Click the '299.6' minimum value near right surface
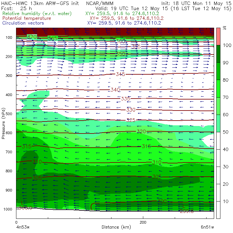 [x=187, y=211]
